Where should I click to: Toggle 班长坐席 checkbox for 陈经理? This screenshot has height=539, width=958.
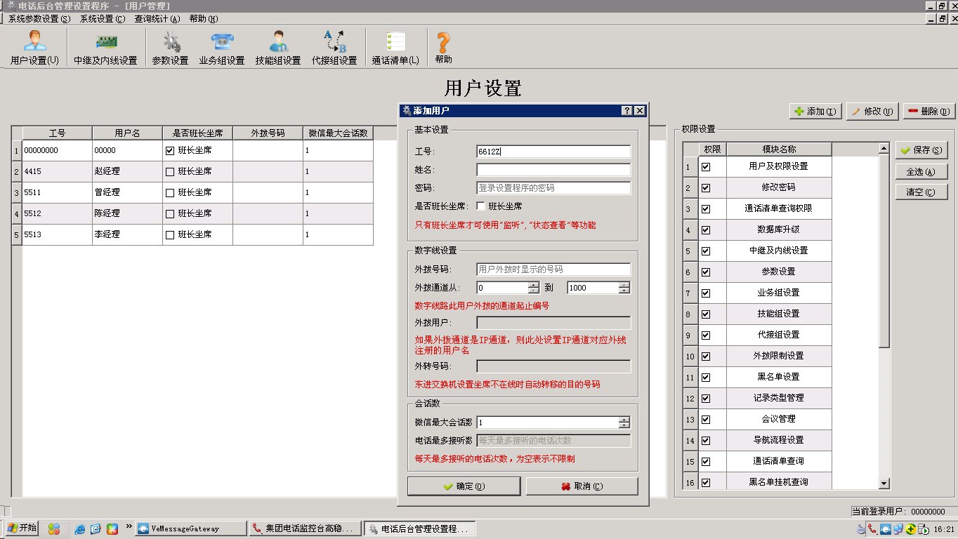click(170, 213)
